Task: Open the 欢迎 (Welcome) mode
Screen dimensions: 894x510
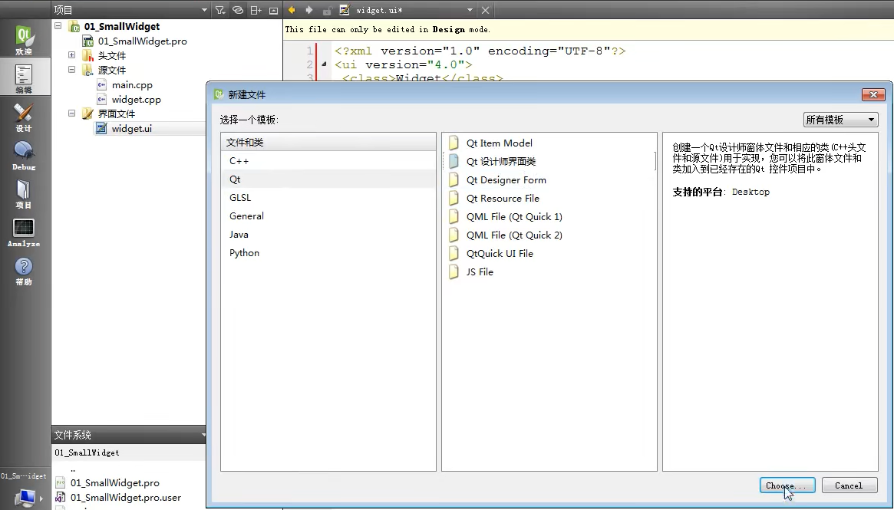Action: pyautogui.click(x=23, y=40)
